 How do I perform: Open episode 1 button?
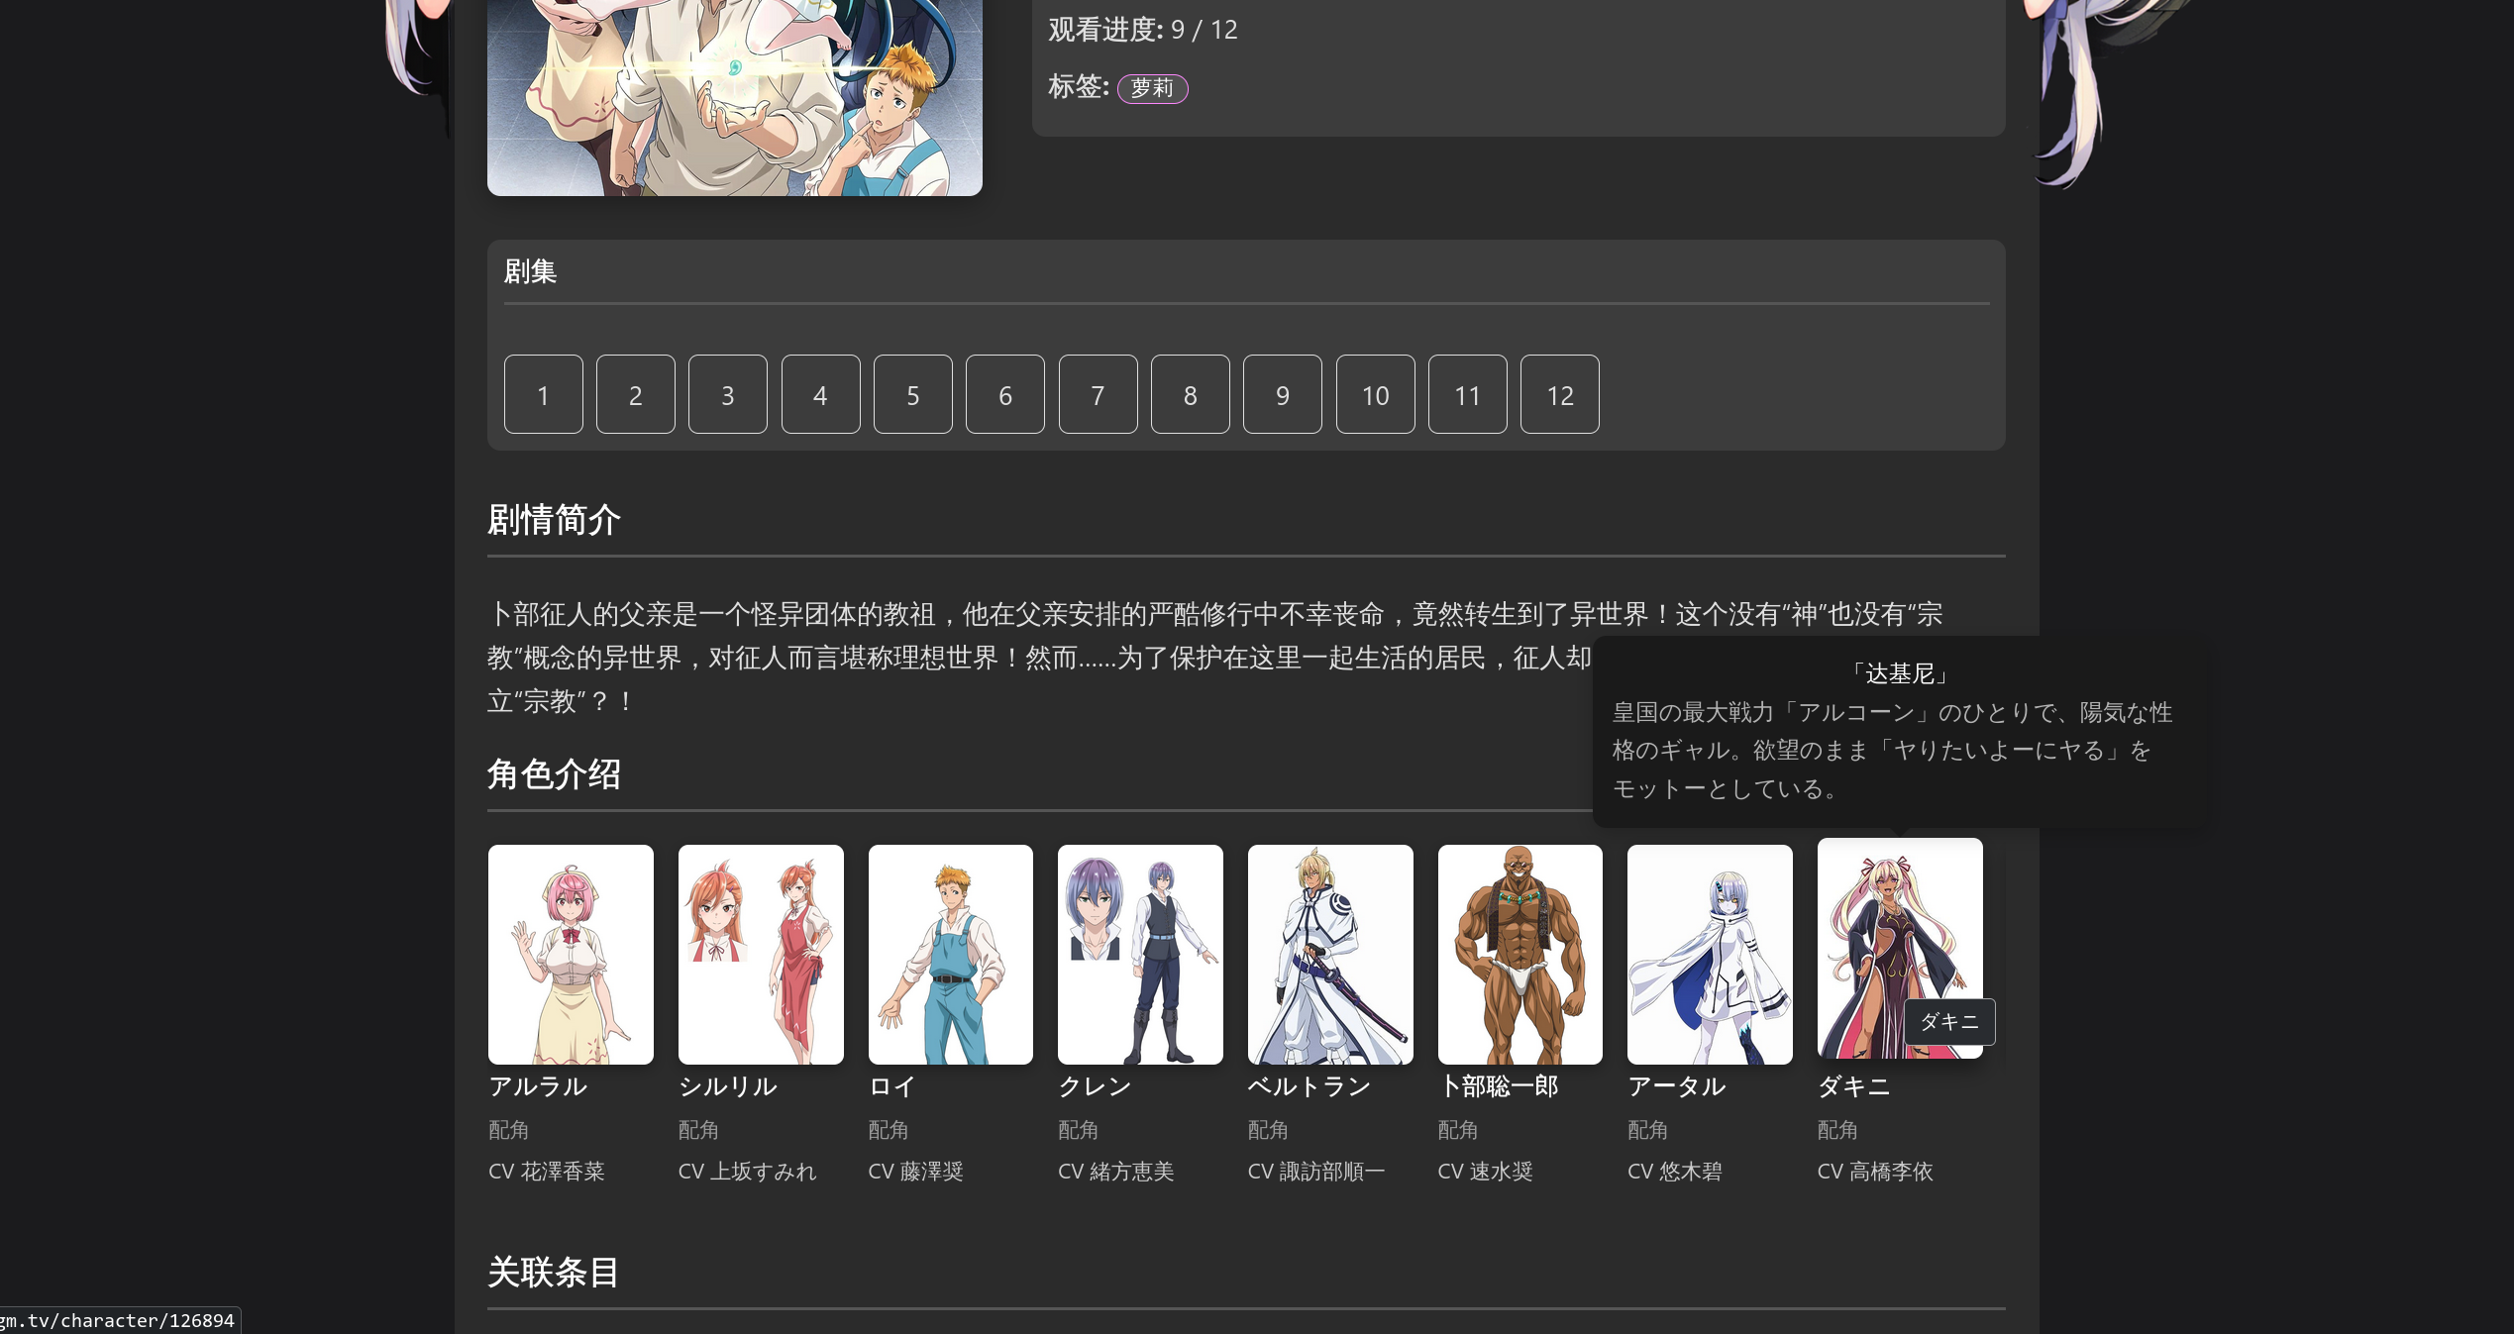tap(543, 394)
